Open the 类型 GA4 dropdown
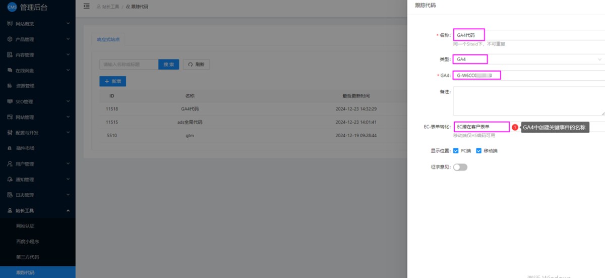605x278 pixels. click(x=528, y=60)
